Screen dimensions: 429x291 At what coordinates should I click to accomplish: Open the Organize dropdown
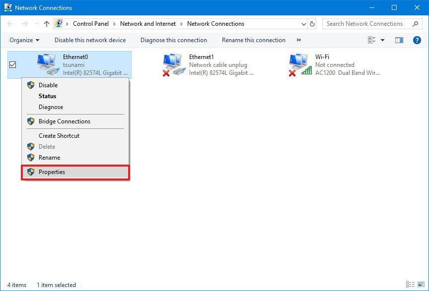tap(23, 40)
